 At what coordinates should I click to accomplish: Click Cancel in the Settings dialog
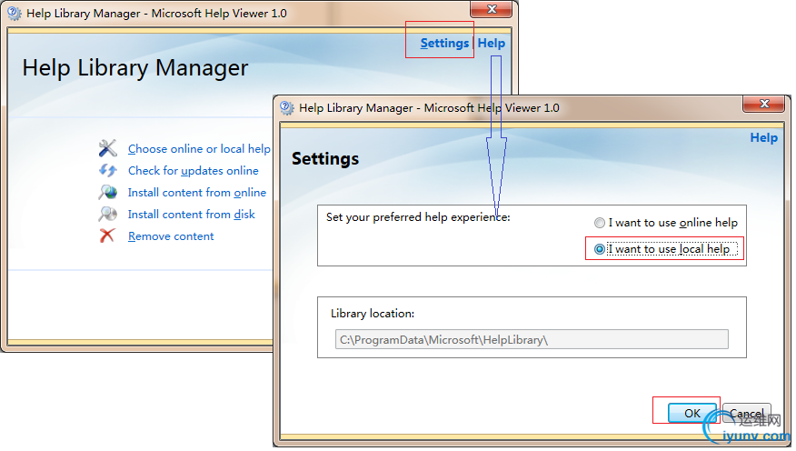pos(747,413)
